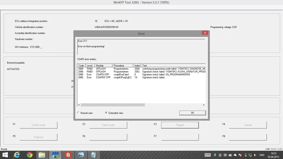Open File Explorer from taskbar
The width and height of the screenshot is (283, 159).
pos(42,155)
